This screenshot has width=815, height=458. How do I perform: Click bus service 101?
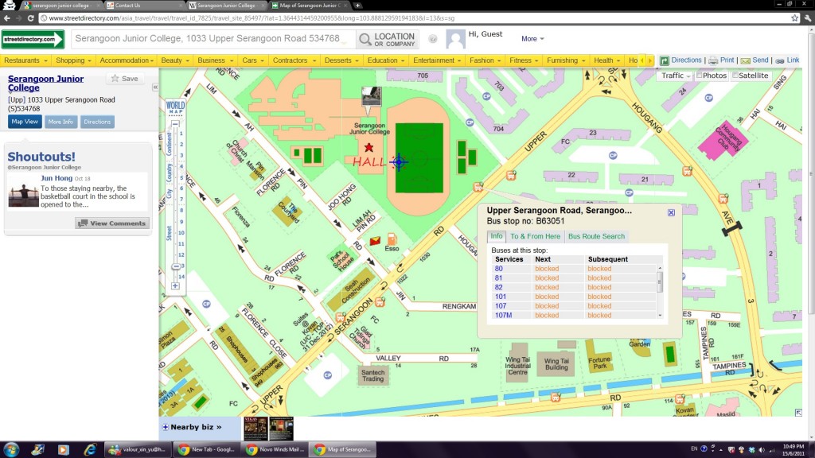point(500,297)
